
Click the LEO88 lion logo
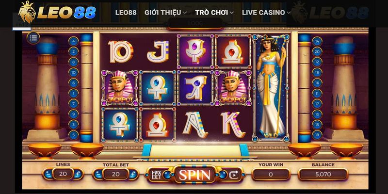point(57,12)
